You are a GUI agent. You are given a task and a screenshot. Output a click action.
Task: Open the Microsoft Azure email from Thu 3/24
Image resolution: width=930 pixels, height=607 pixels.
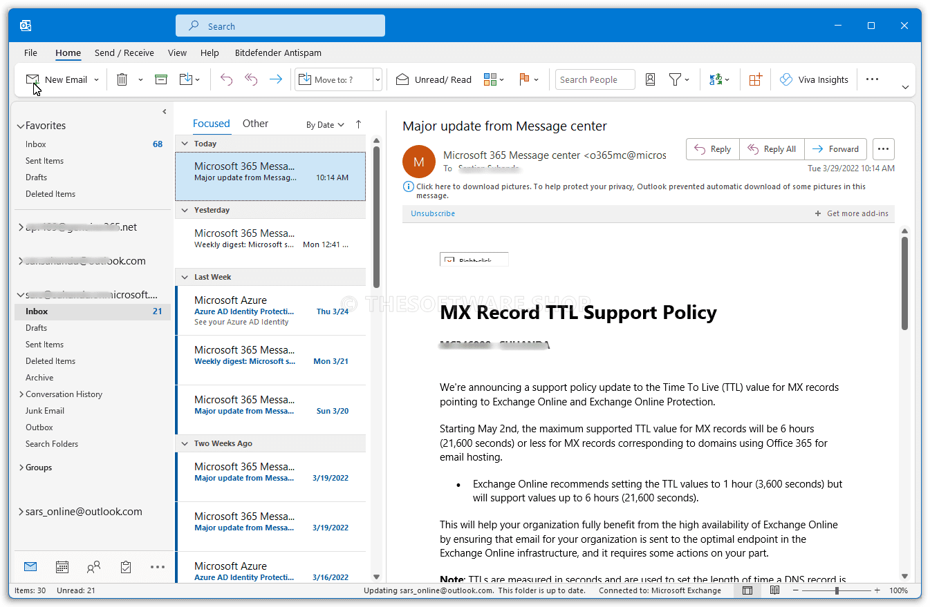coord(270,311)
